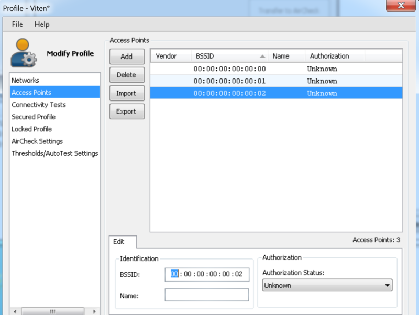419x315 pixels.
Task: Open the File menu
Action: [17, 25]
